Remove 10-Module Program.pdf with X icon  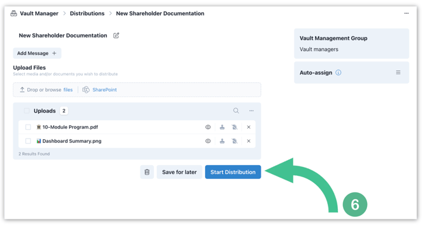pos(249,127)
